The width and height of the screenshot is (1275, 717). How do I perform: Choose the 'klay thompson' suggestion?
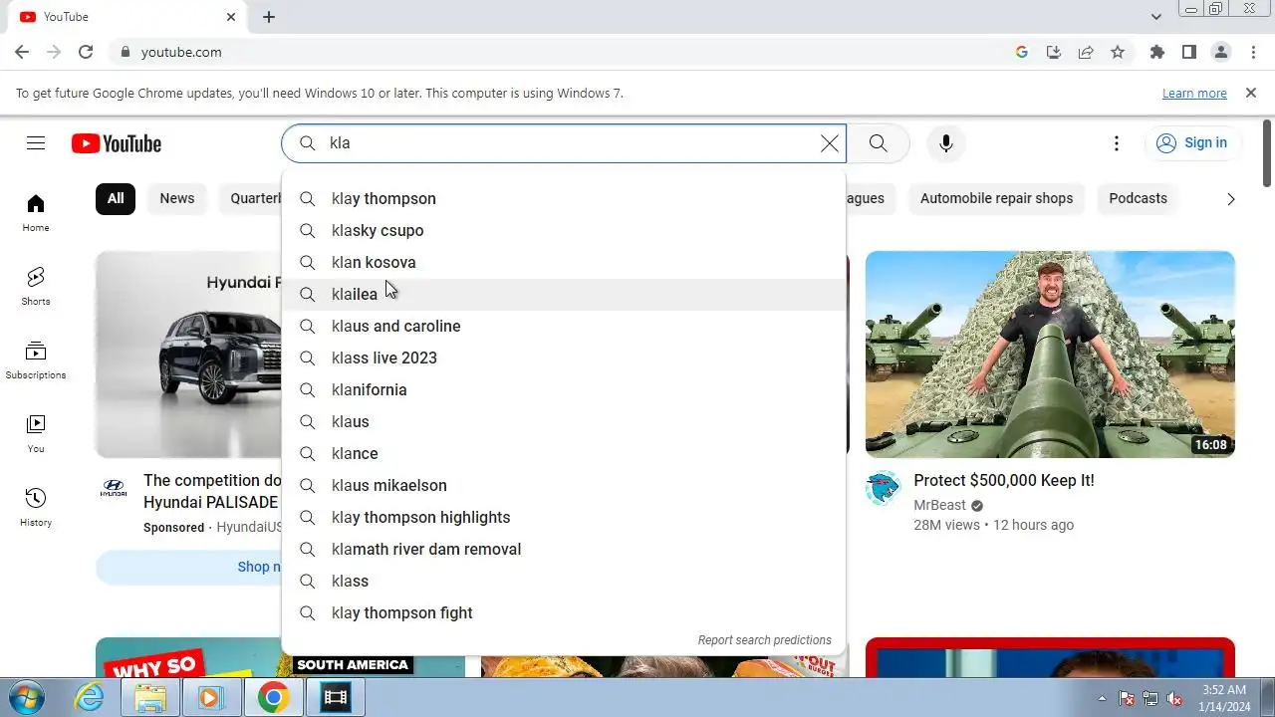(564, 198)
